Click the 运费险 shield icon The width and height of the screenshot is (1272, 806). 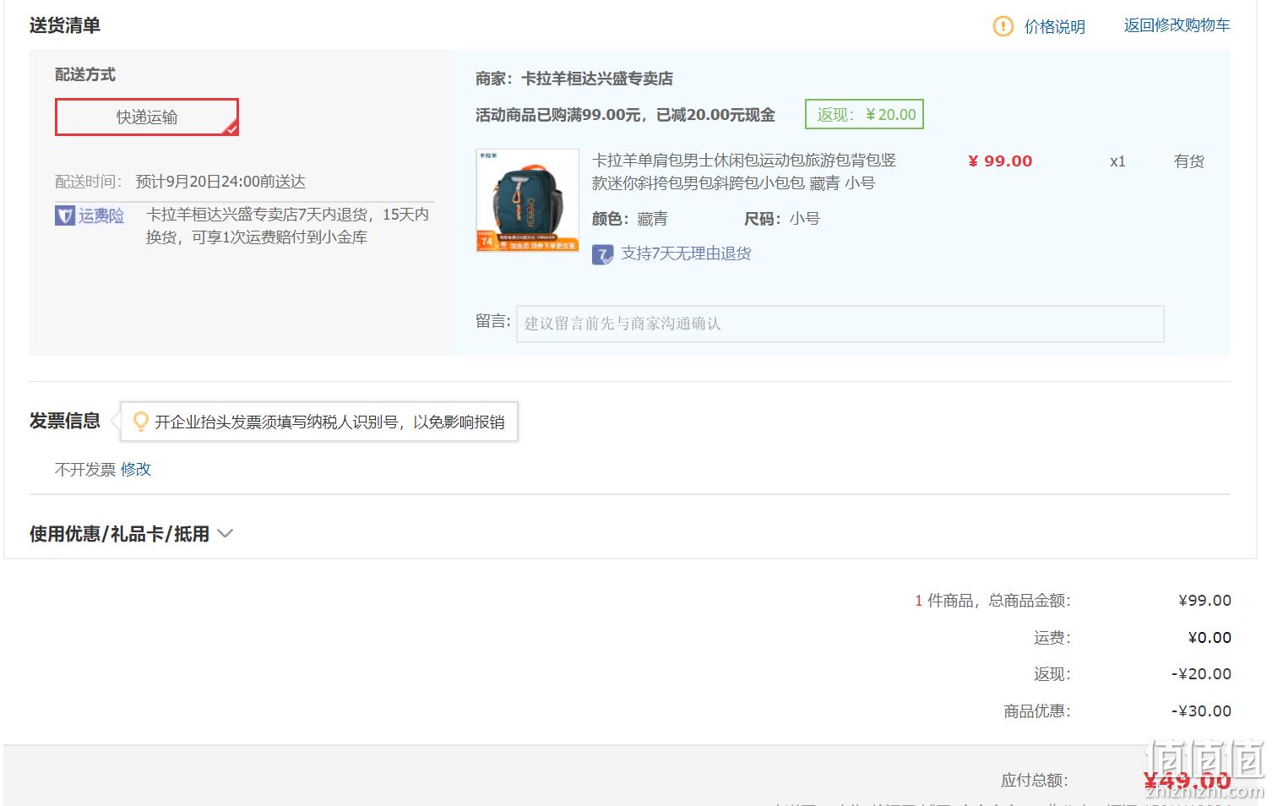(x=65, y=215)
